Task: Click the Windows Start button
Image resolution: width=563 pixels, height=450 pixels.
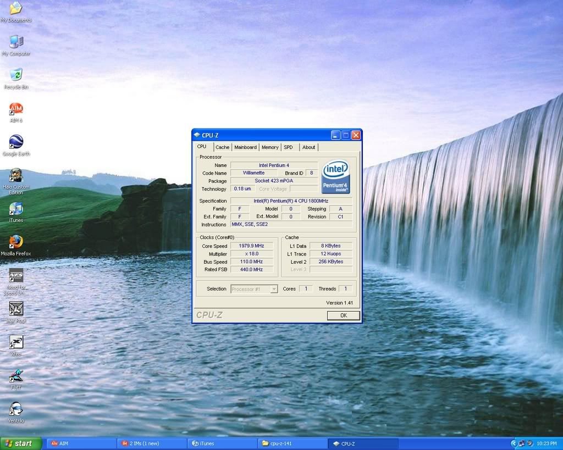Action: 21,443
